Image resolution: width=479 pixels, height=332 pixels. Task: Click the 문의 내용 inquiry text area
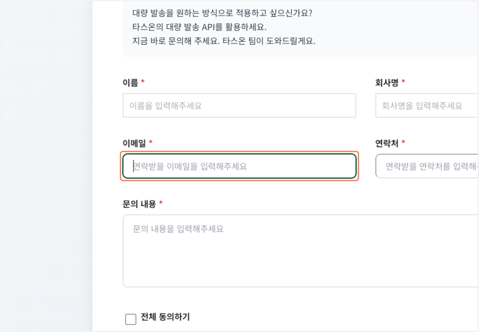(301, 251)
